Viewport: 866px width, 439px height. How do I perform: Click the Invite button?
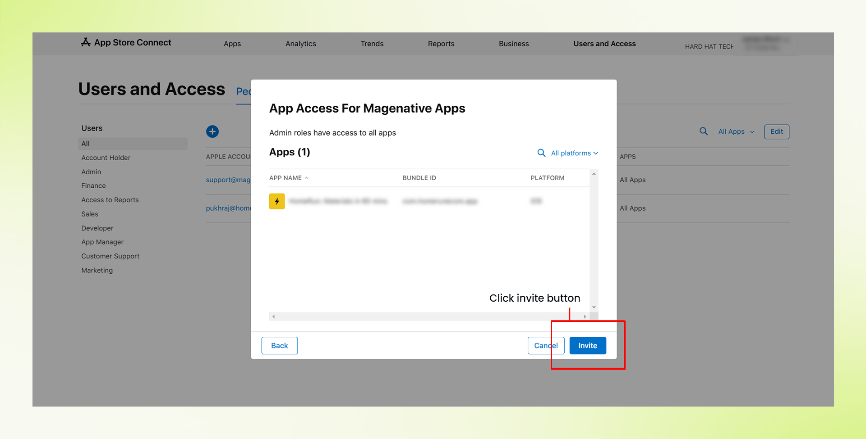(x=588, y=346)
